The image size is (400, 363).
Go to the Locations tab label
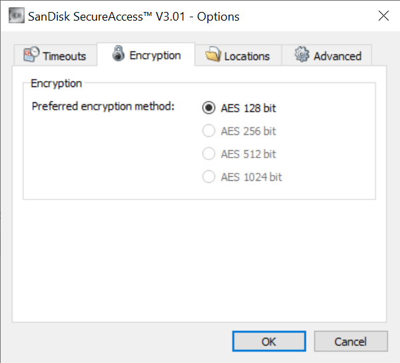pyautogui.click(x=247, y=57)
